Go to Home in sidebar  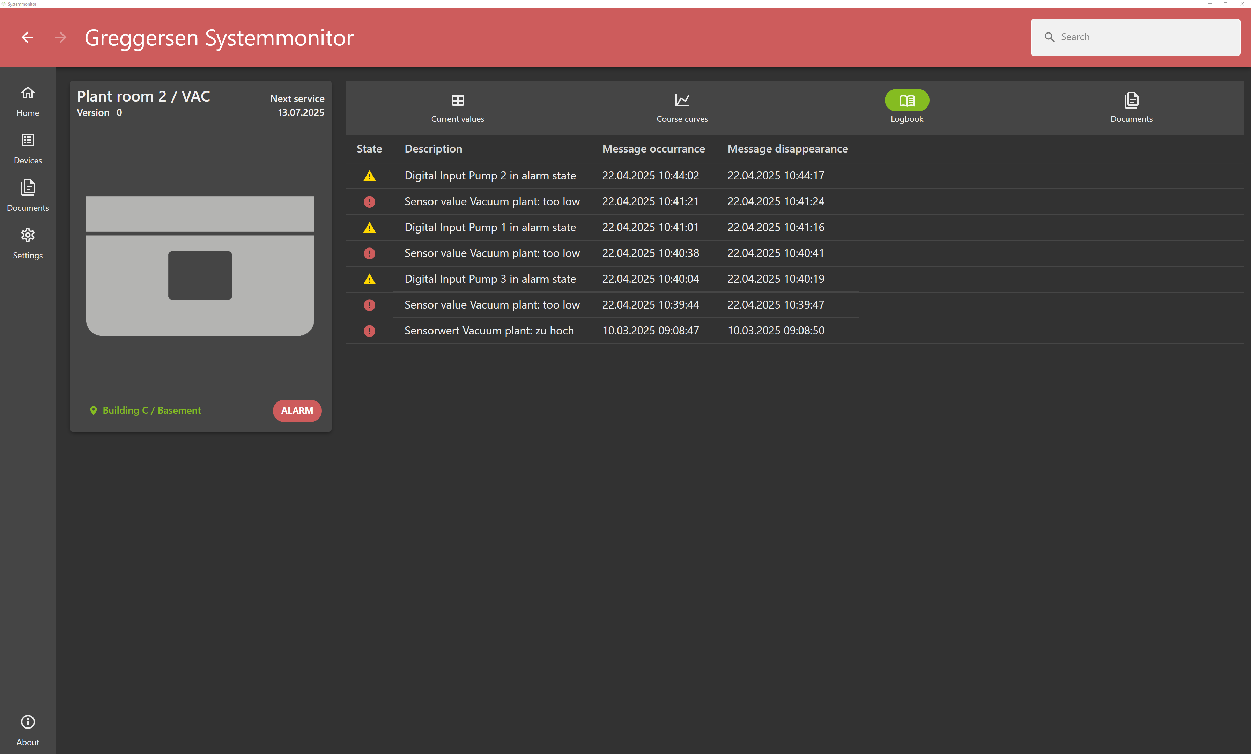28,101
